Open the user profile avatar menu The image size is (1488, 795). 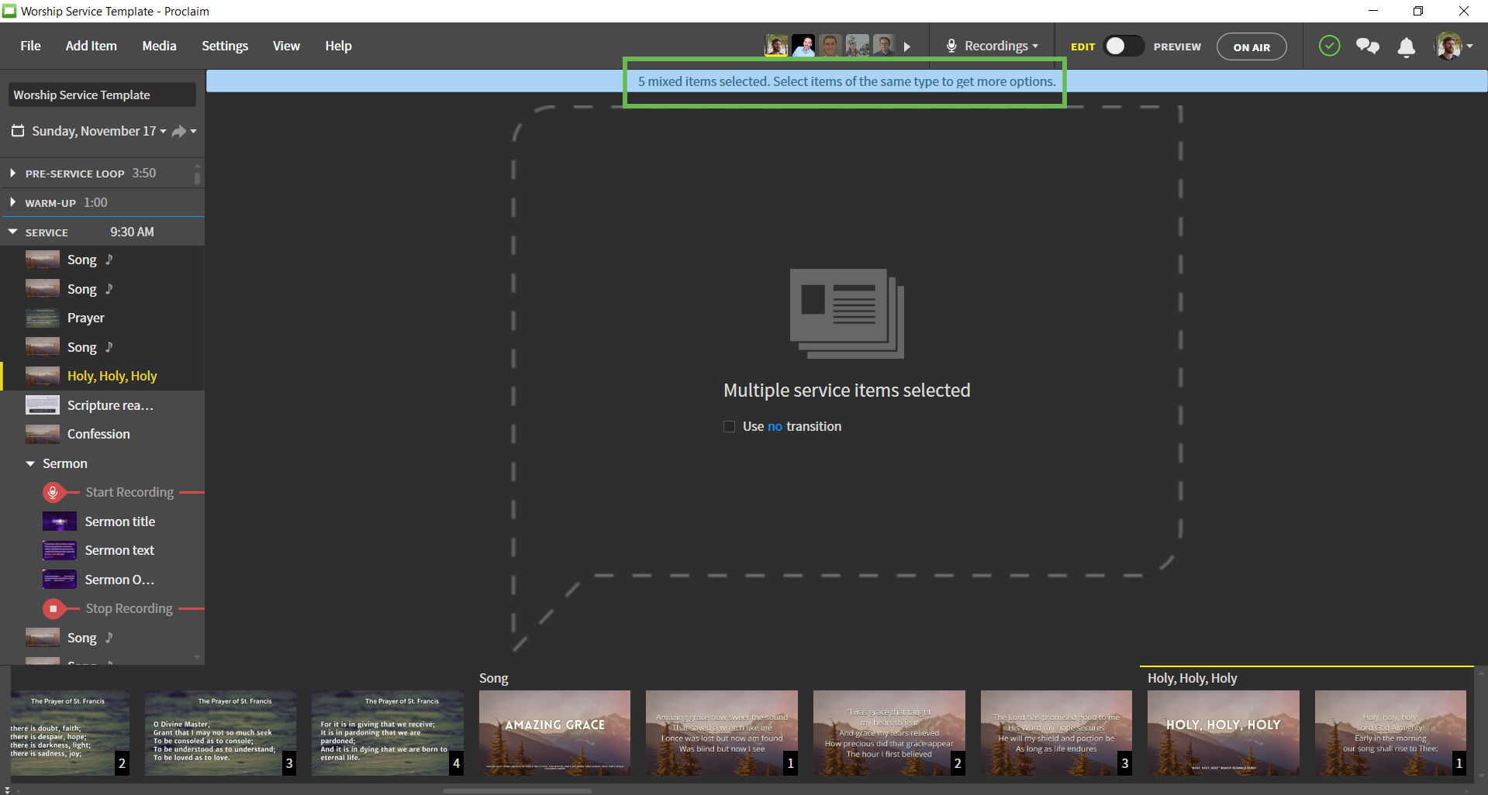click(1452, 46)
